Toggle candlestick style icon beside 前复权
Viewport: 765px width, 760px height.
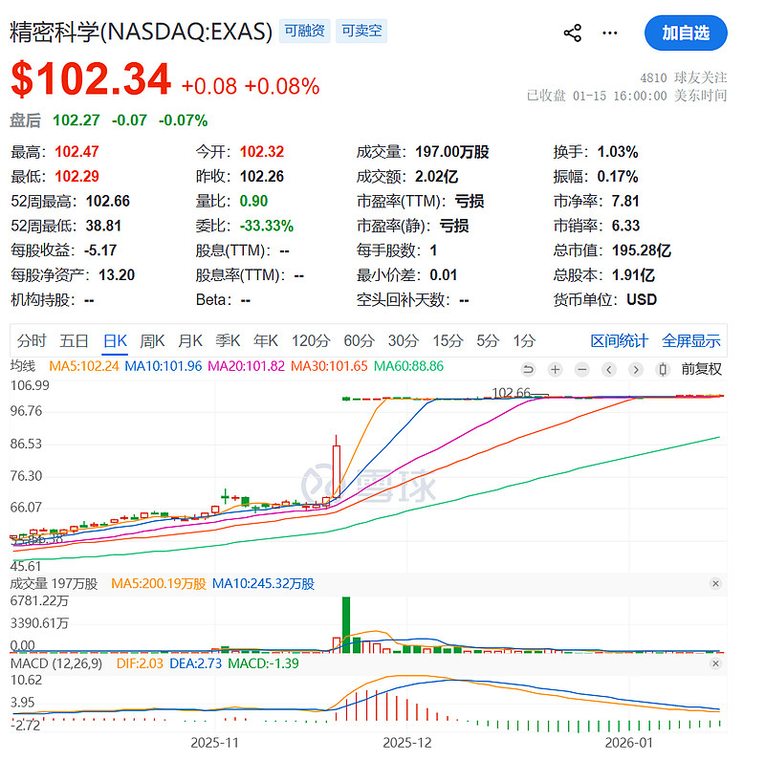point(662,369)
